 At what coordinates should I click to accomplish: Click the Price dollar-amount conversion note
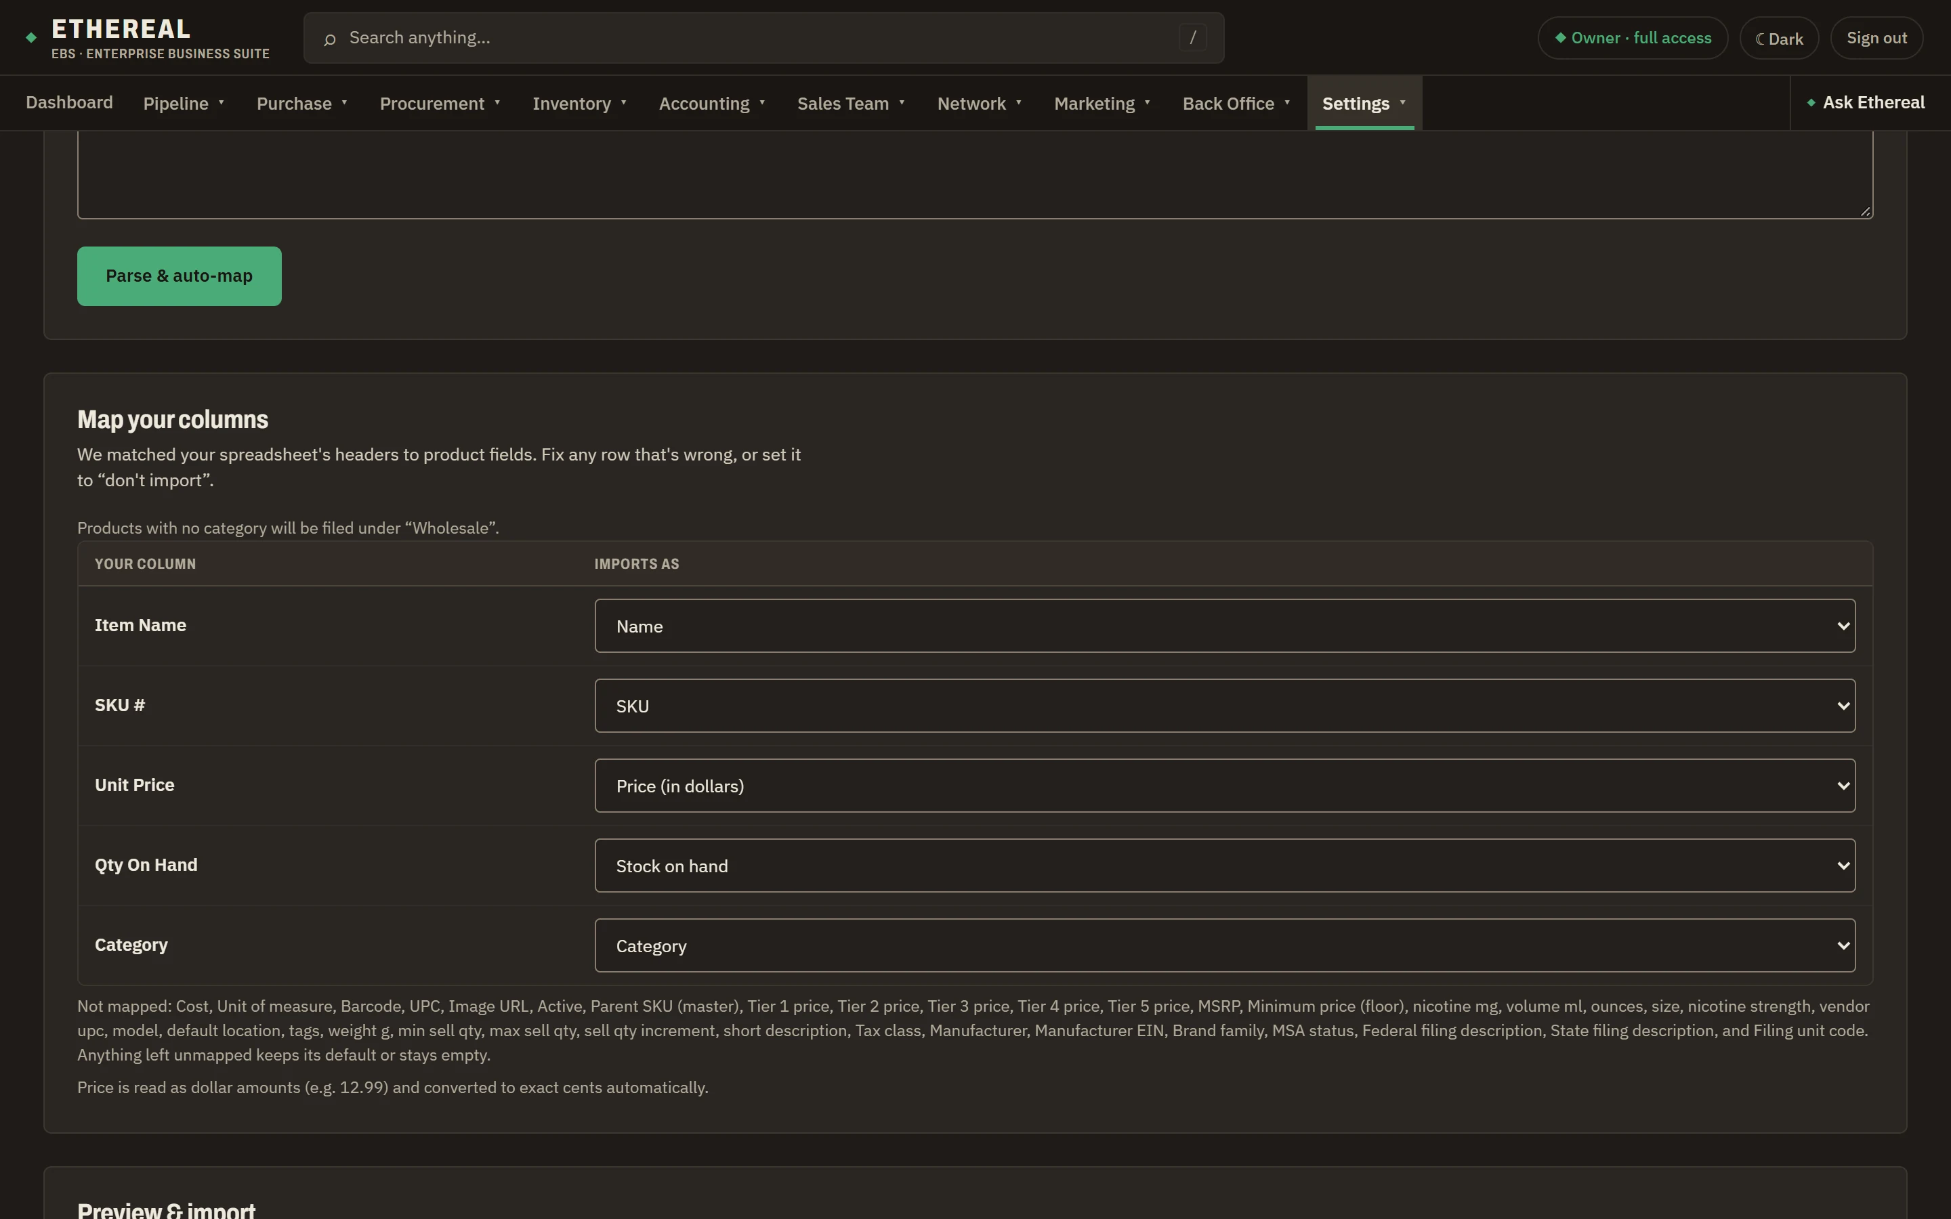393,1087
